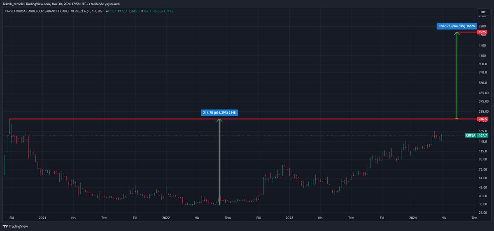Viewport: 494px width, 231px height.
Task: Click the 27.00 level on the price axis
Action: (x=482, y=213)
